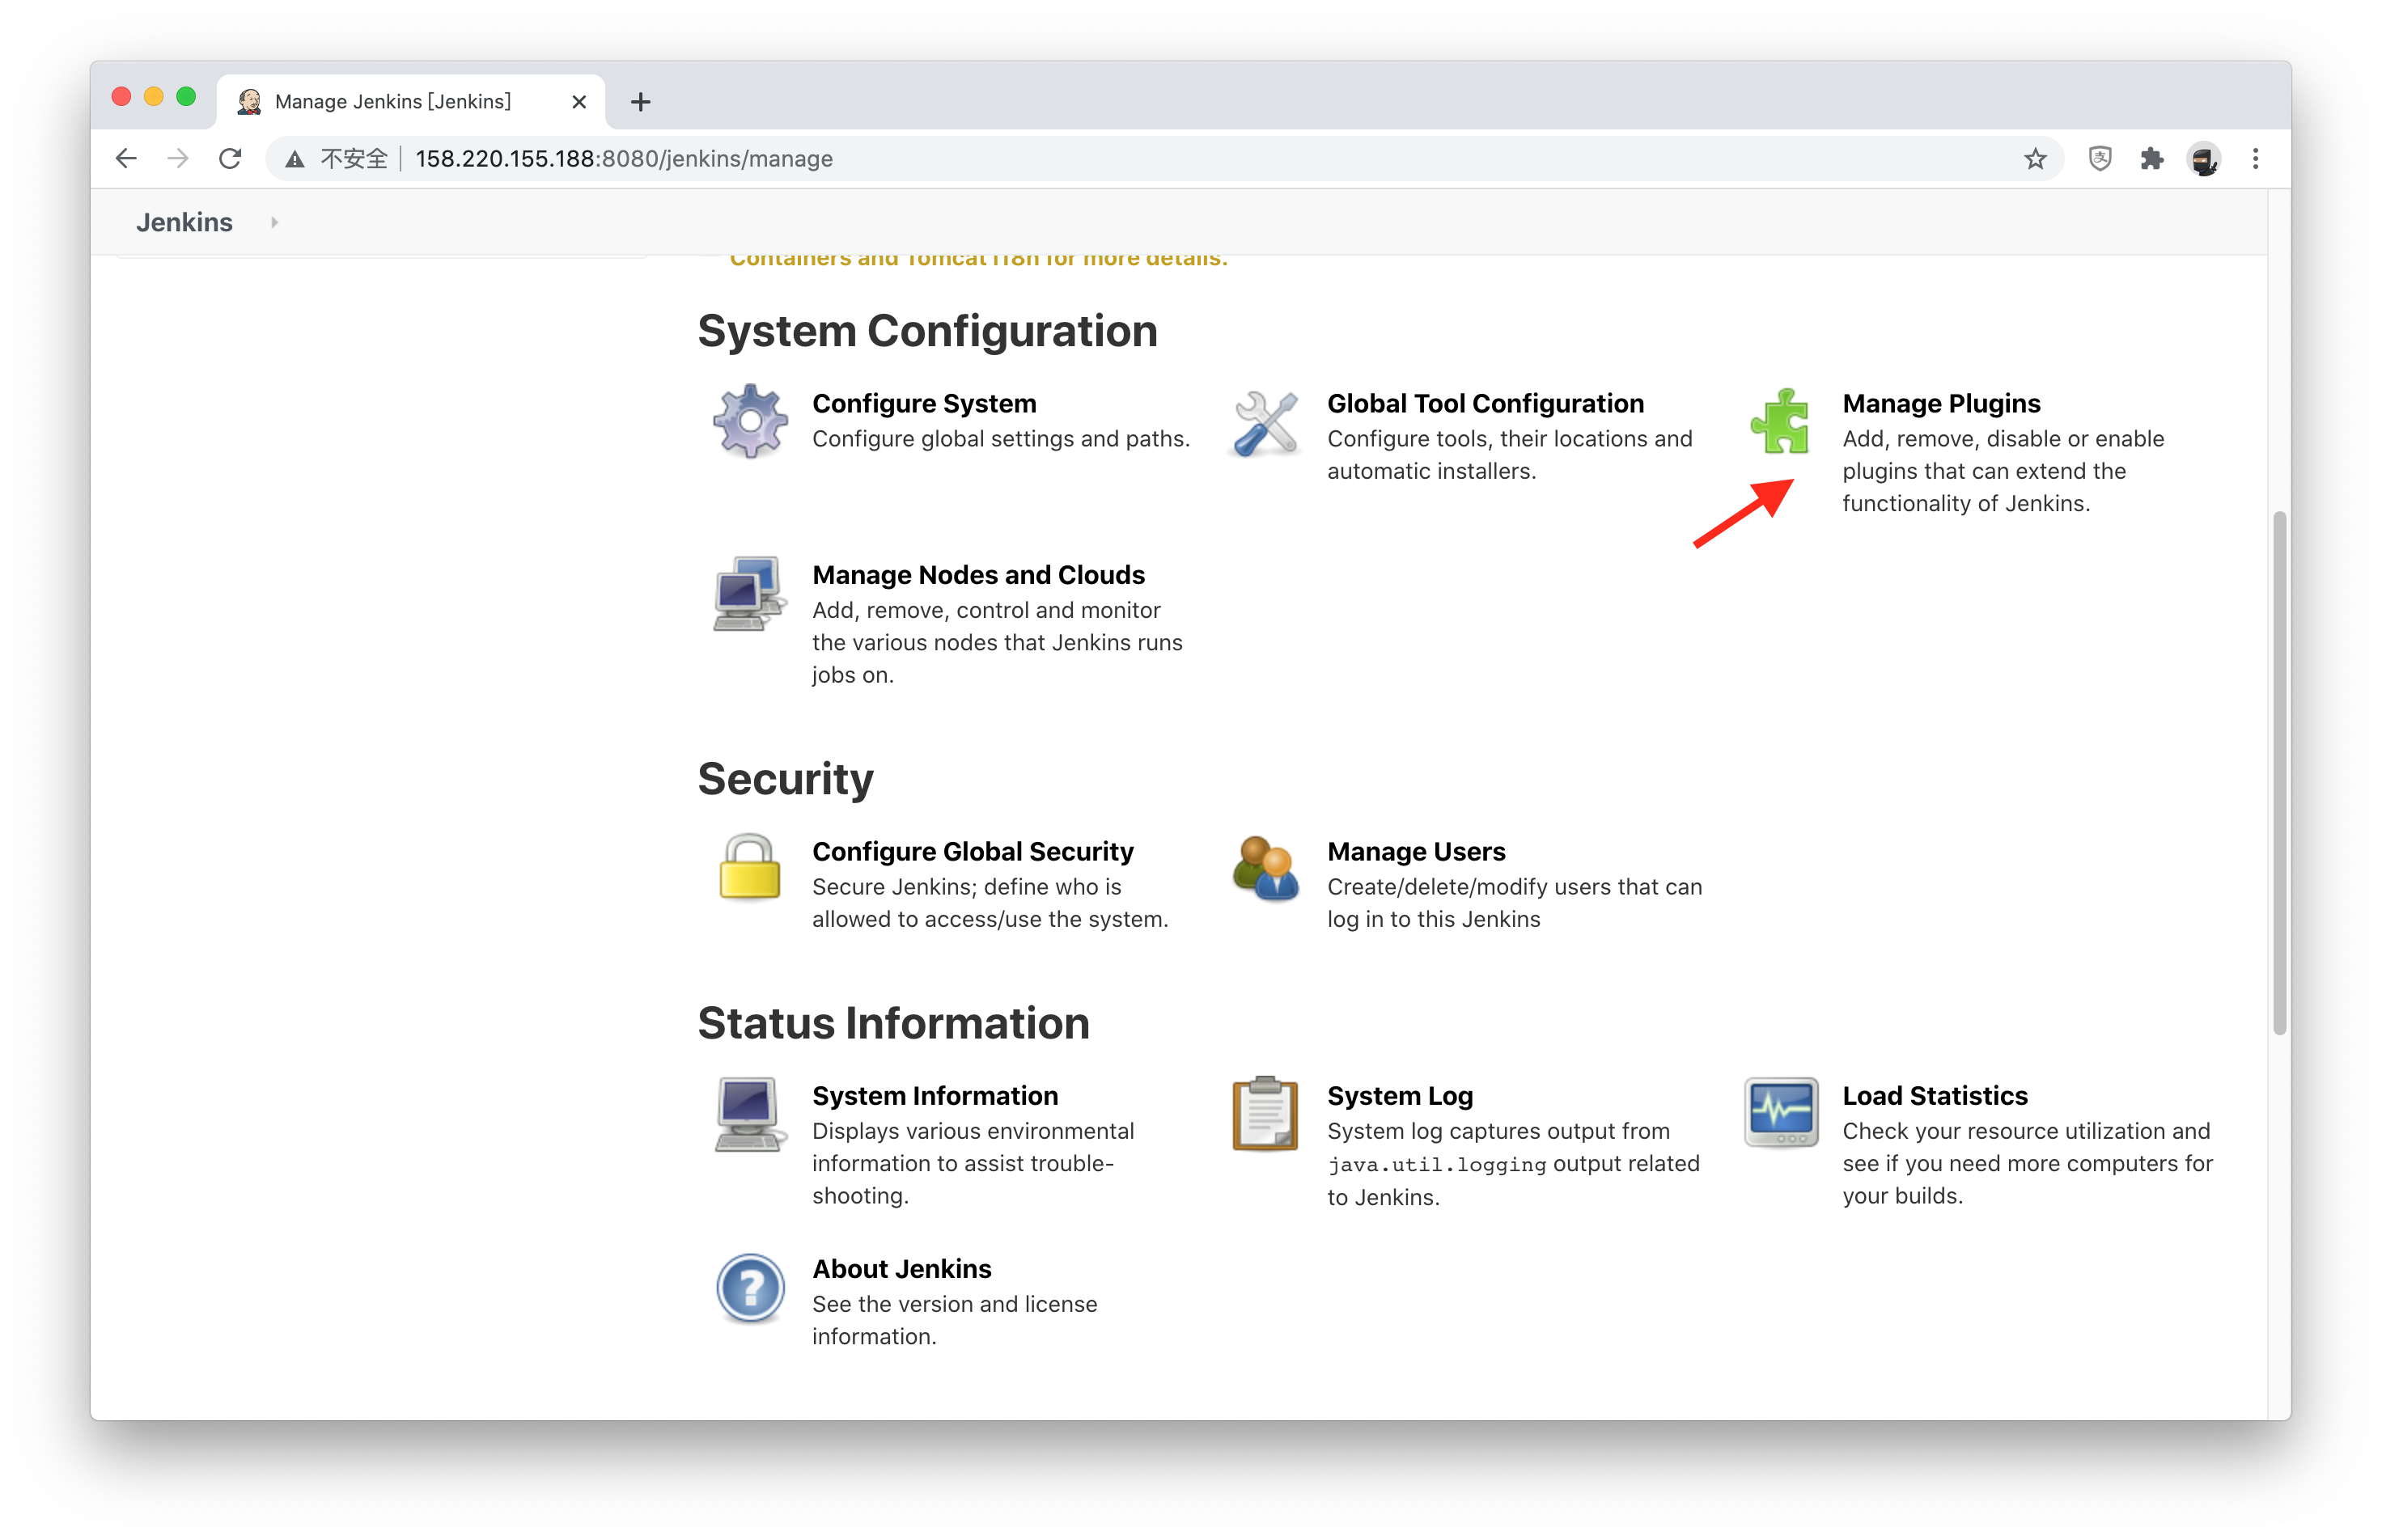The image size is (2382, 1540).
Task: Reload the Jenkins manage page
Action: 230,158
